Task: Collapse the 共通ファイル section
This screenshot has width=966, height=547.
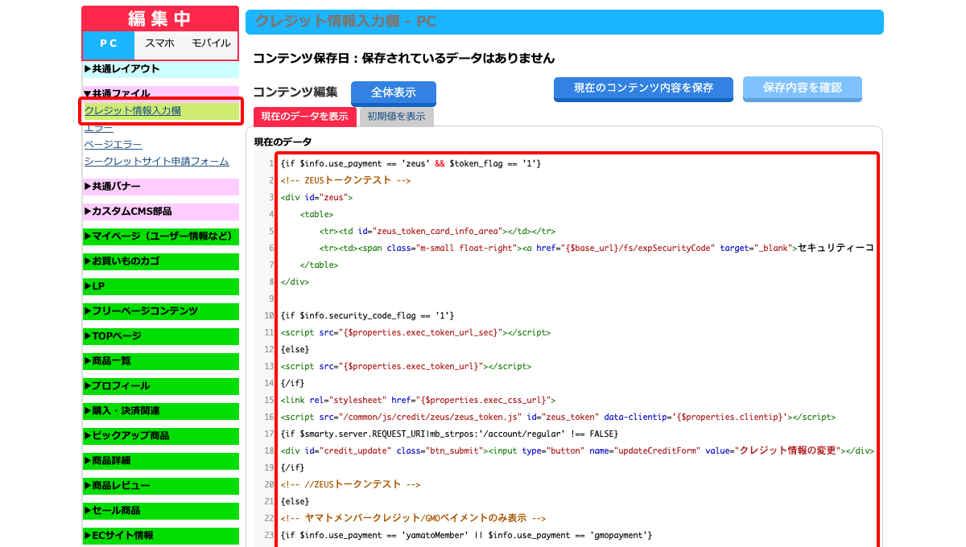Action: [161, 93]
